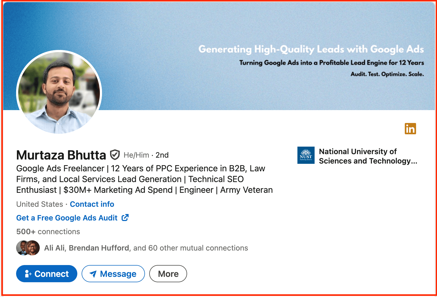Open Ali Ali mutual connection link
The width and height of the screenshot is (437, 297).
coord(54,248)
